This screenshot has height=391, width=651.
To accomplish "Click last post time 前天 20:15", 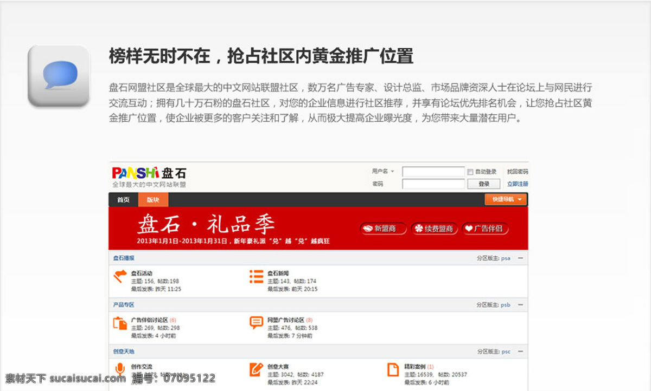I will pyautogui.click(x=304, y=289).
